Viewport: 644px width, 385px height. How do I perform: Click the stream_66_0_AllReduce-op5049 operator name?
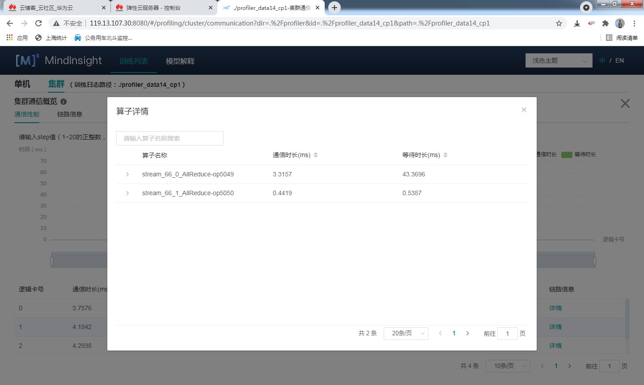188,174
